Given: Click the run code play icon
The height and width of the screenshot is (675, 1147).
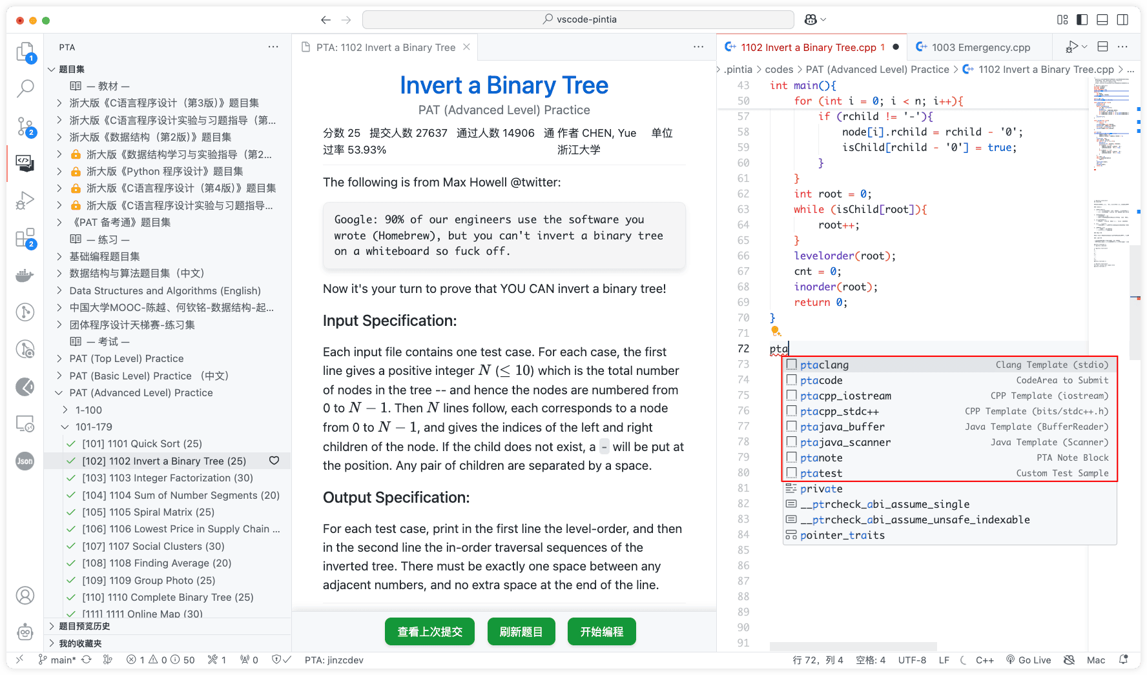Looking at the screenshot, I should coord(1071,47).
